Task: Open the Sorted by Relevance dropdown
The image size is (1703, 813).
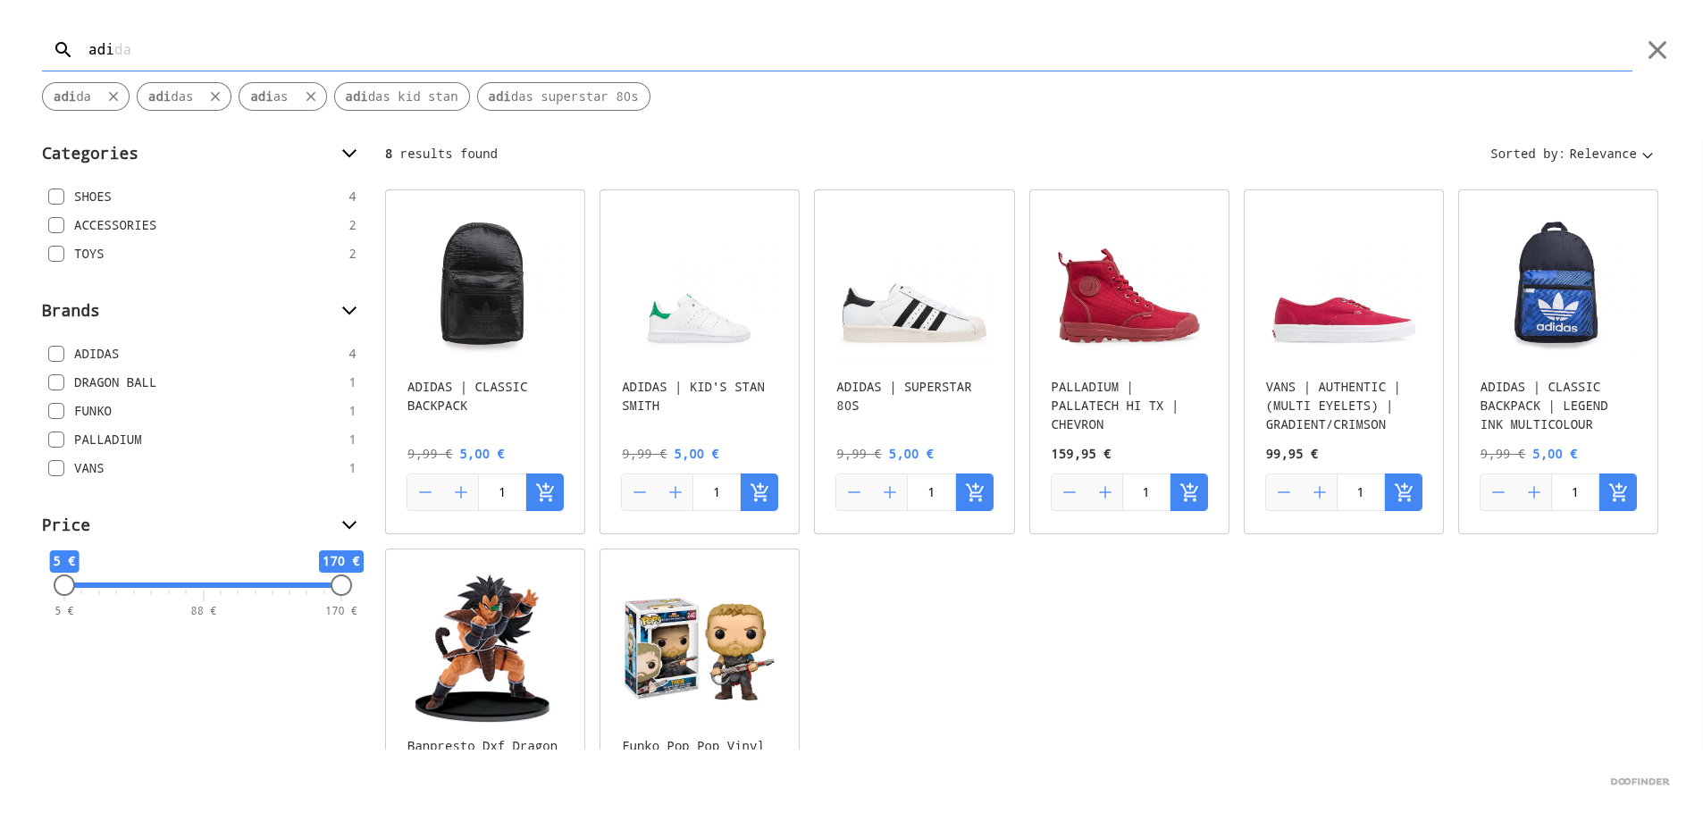Action: pos(1572,155)
